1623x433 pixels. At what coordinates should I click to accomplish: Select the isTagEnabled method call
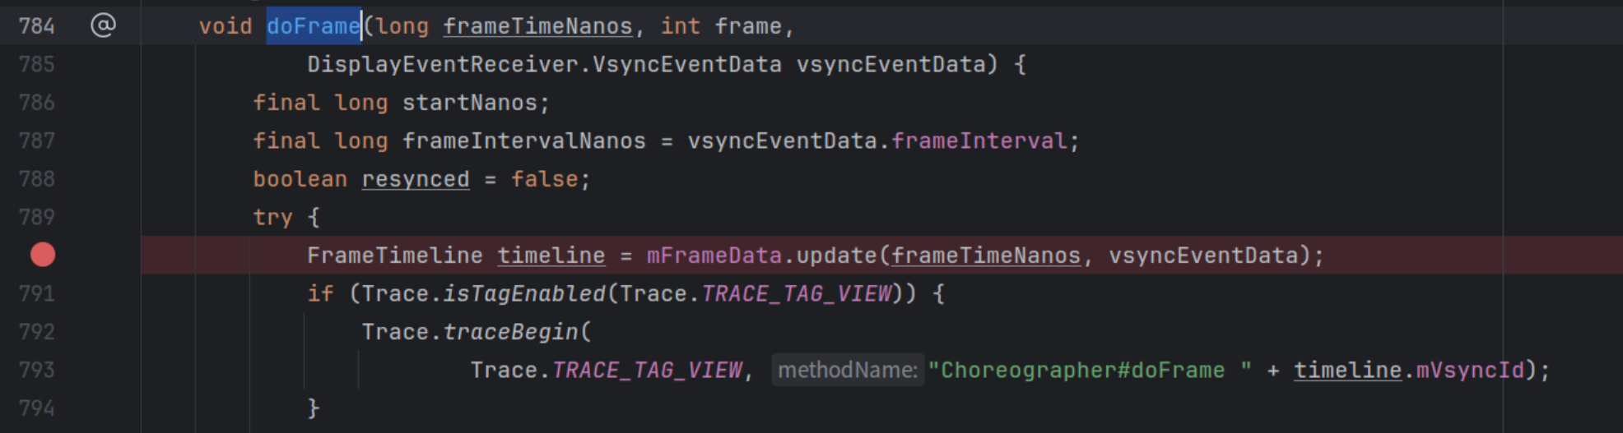(x=523, y=293)
